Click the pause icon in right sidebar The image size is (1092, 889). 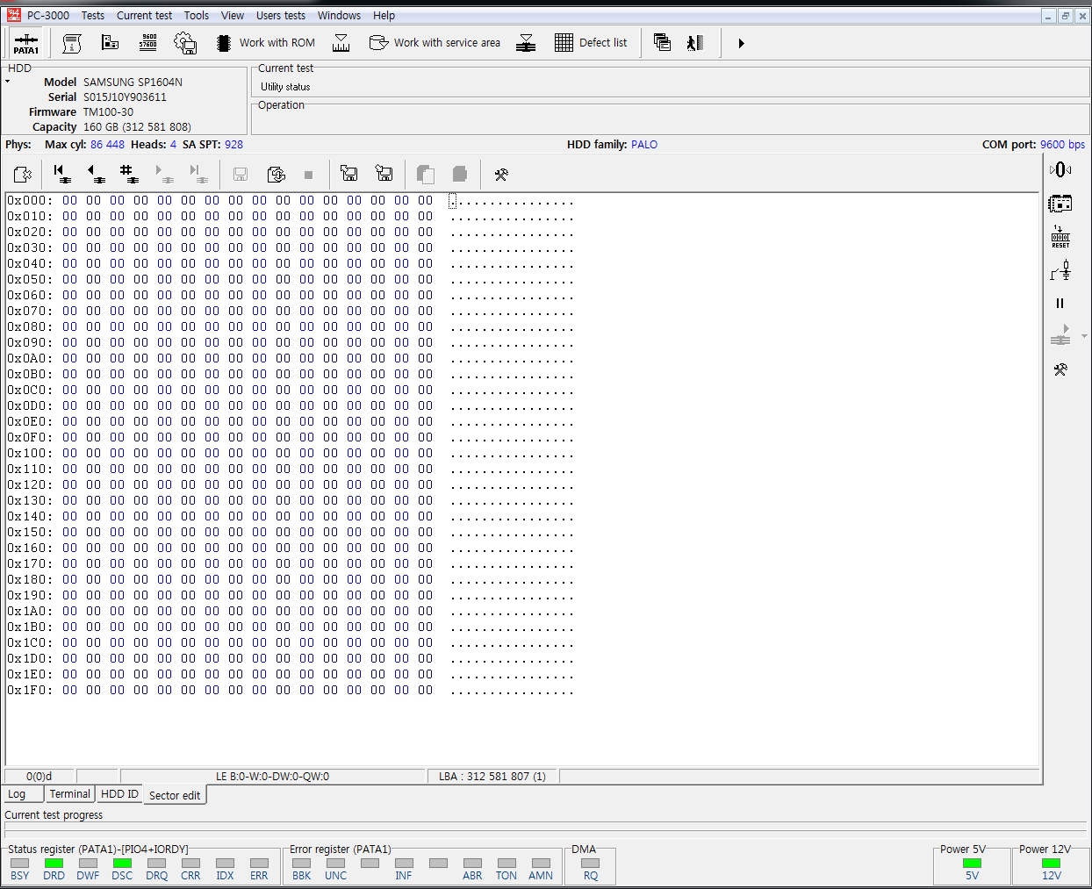tap(1060, 304)
